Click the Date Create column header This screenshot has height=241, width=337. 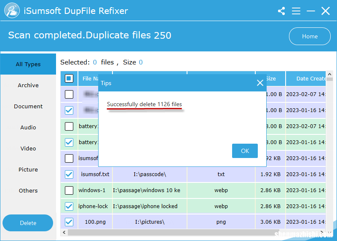306,79
